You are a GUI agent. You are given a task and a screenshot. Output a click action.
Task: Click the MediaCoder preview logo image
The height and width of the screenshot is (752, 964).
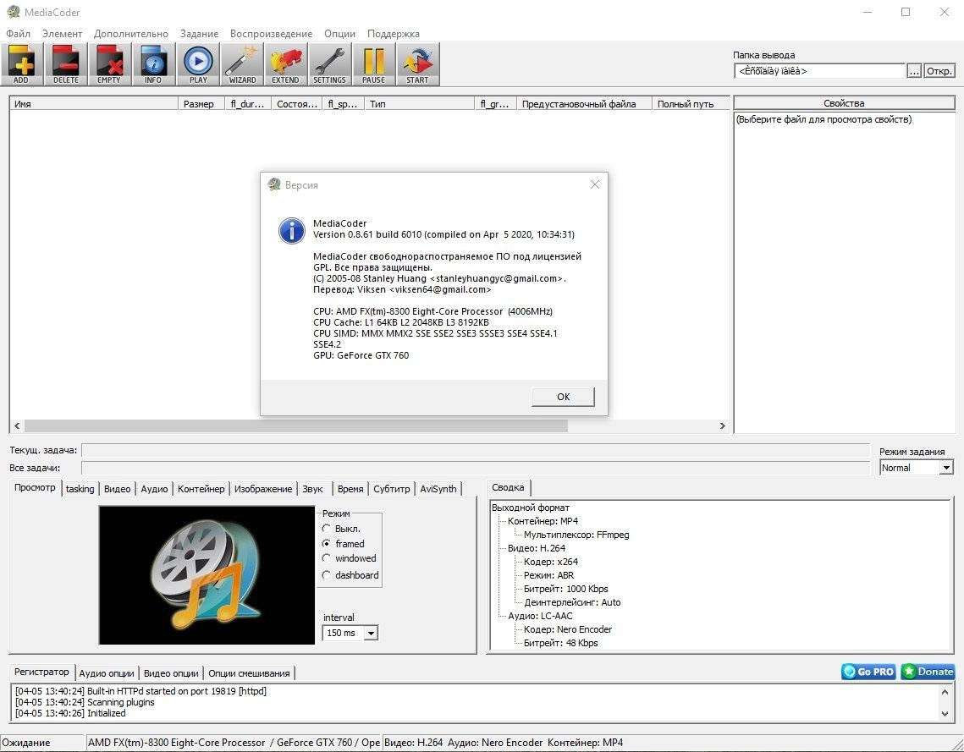pyautogui.click(x=207, y=575)
